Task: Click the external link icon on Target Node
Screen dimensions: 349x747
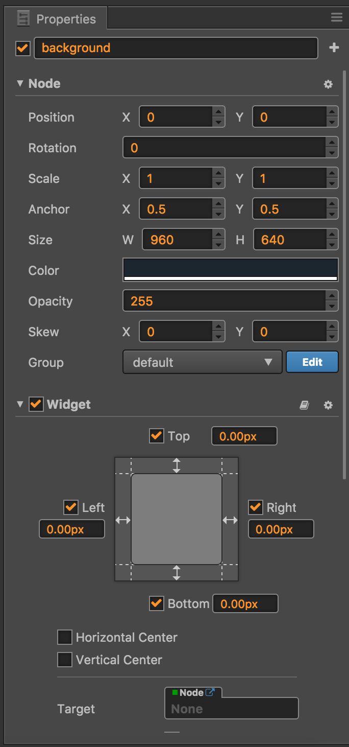Action: tap(210, 692)
